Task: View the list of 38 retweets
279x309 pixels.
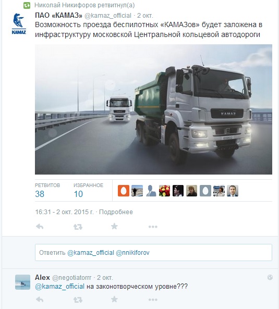Action: [x=47, y=190]
